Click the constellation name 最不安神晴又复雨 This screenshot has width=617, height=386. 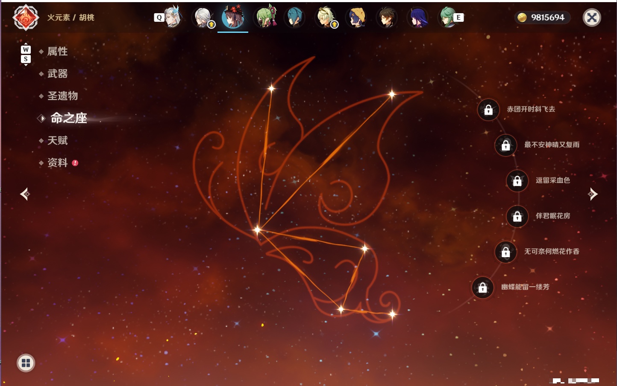(x=552, y=145)
